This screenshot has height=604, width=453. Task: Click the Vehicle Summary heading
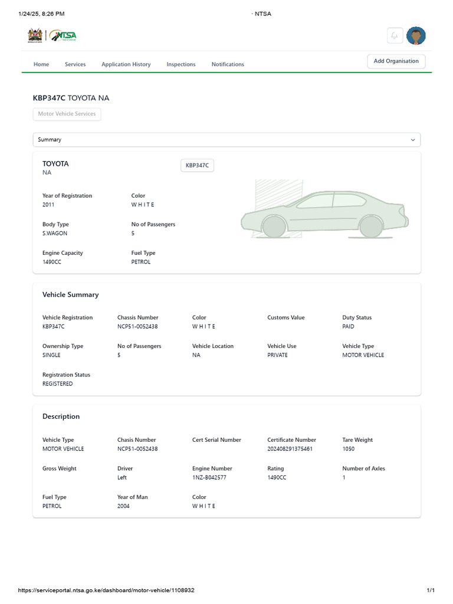[x=71, y=295]
